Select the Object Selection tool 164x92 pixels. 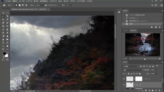pos(7,16)
